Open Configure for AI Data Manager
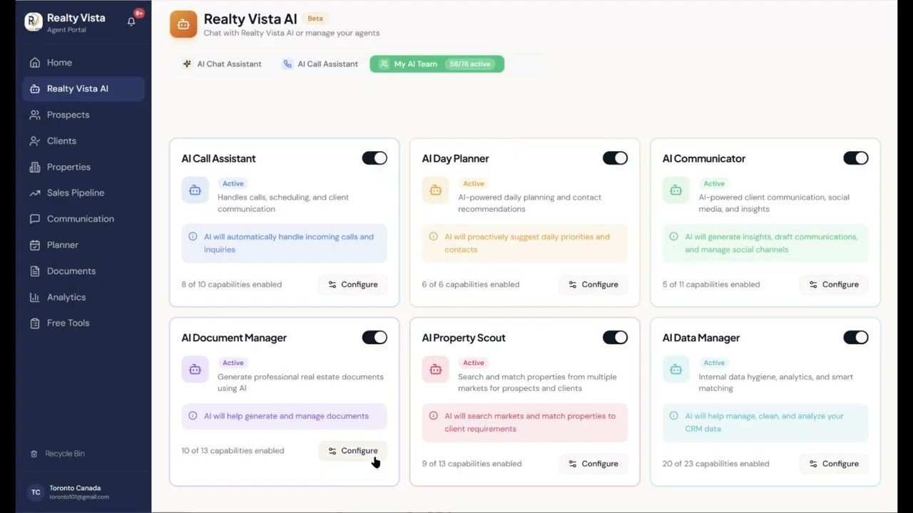913x513 pixels. (x=833, y=464)
